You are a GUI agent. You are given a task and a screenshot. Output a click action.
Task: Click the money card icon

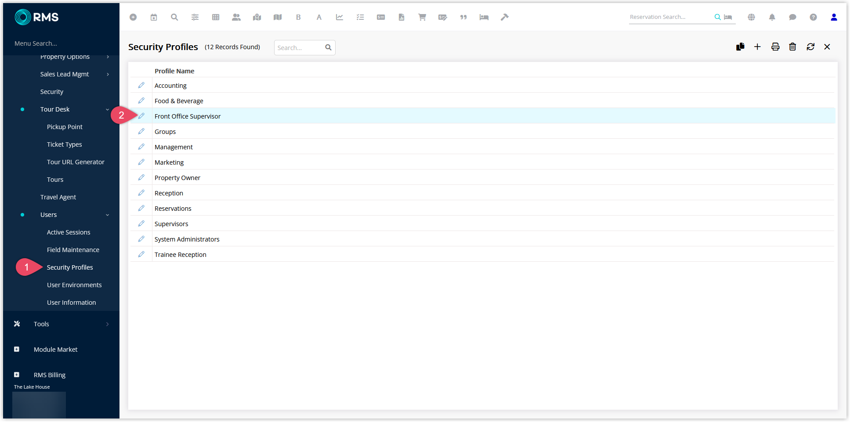381,17
